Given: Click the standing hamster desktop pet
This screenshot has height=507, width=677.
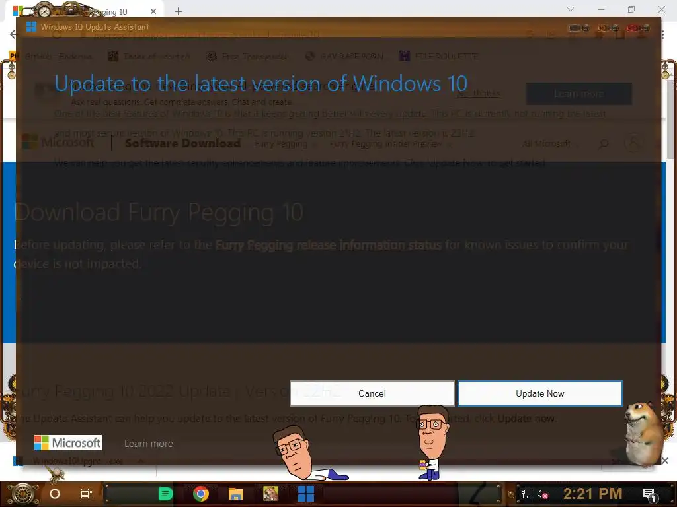Looking at the screenshot, I should [643, 434].
